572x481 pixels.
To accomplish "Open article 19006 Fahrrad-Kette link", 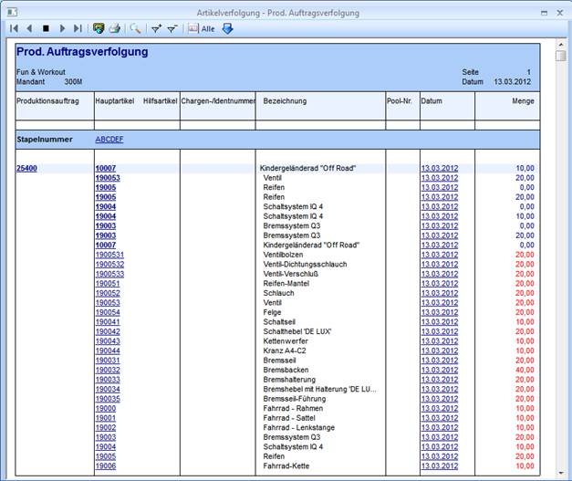I will point(105,466).
